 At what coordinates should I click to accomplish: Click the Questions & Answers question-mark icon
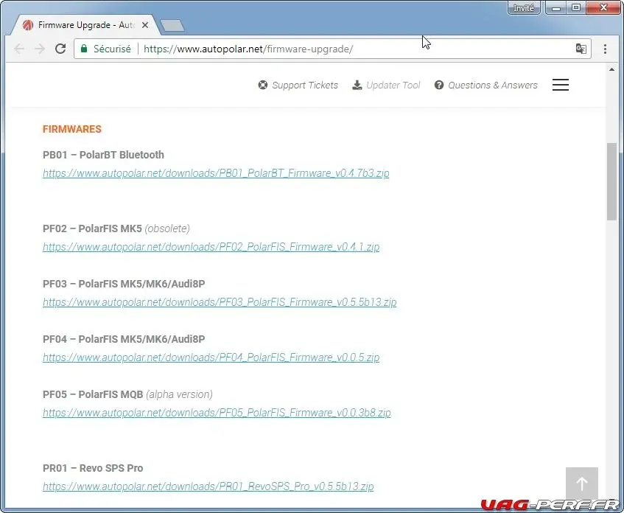point(439,85)
